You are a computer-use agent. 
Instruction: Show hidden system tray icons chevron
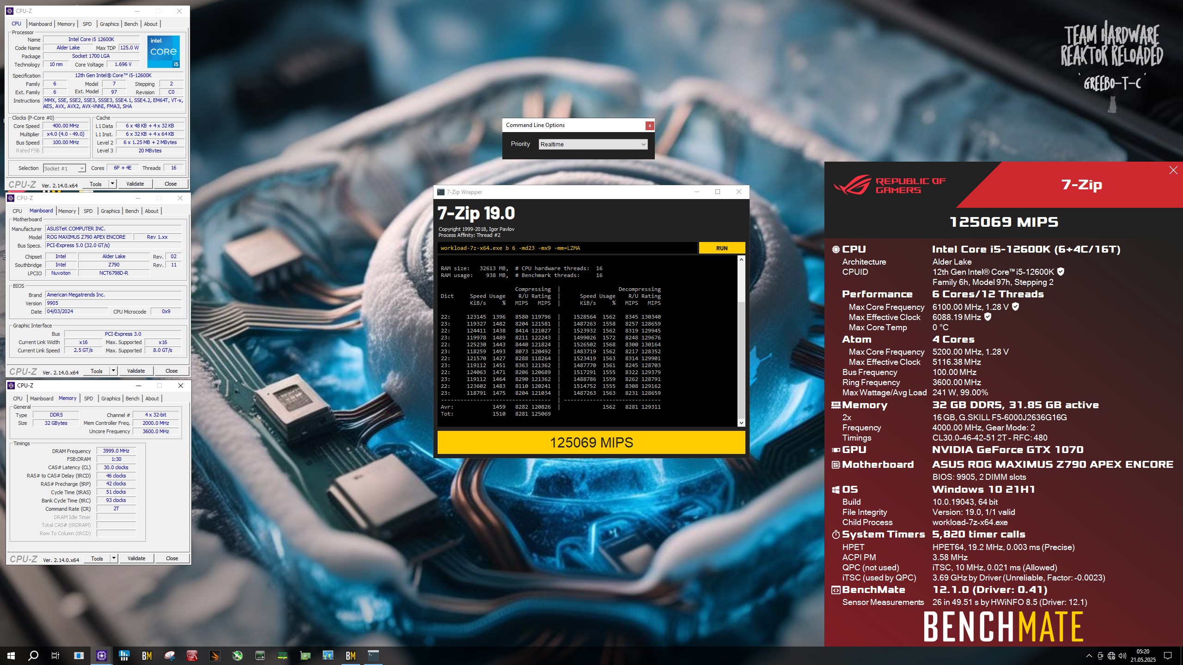point(1089,656)
